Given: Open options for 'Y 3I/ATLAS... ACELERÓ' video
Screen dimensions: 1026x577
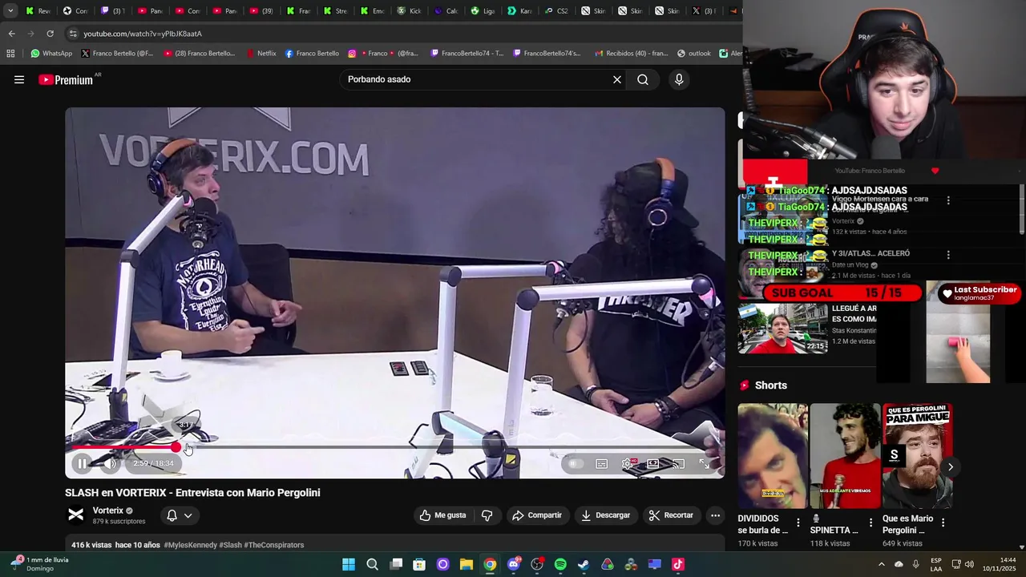Looking at the screenshot, I should coord(948,255).
